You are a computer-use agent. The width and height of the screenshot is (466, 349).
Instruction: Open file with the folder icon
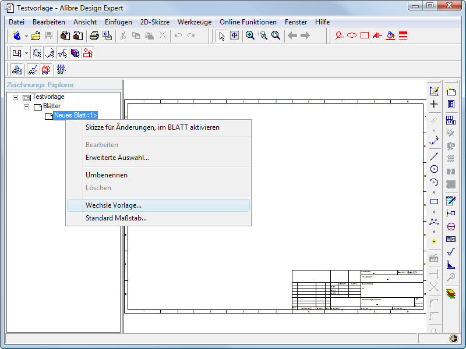(x=36, y=35)
